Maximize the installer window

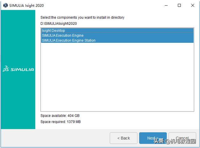[179, 5]
